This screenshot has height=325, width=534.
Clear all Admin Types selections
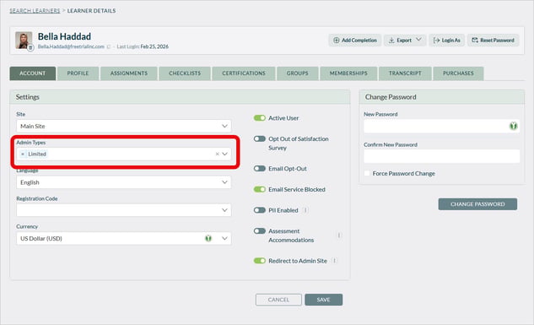point(217,154)
